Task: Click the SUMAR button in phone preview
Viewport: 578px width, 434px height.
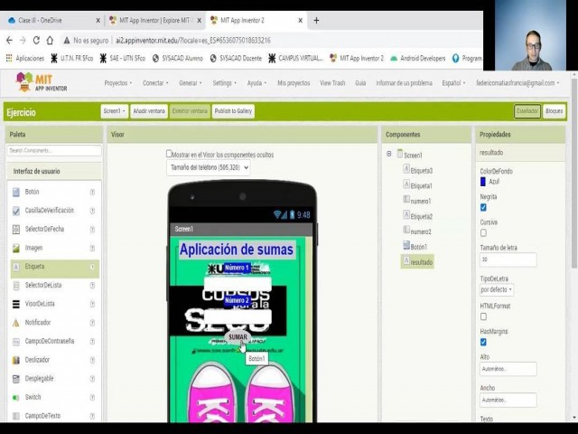Action: coord(238,337)
